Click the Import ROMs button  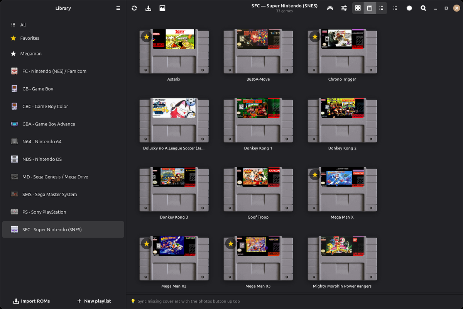tap(32, 301)
